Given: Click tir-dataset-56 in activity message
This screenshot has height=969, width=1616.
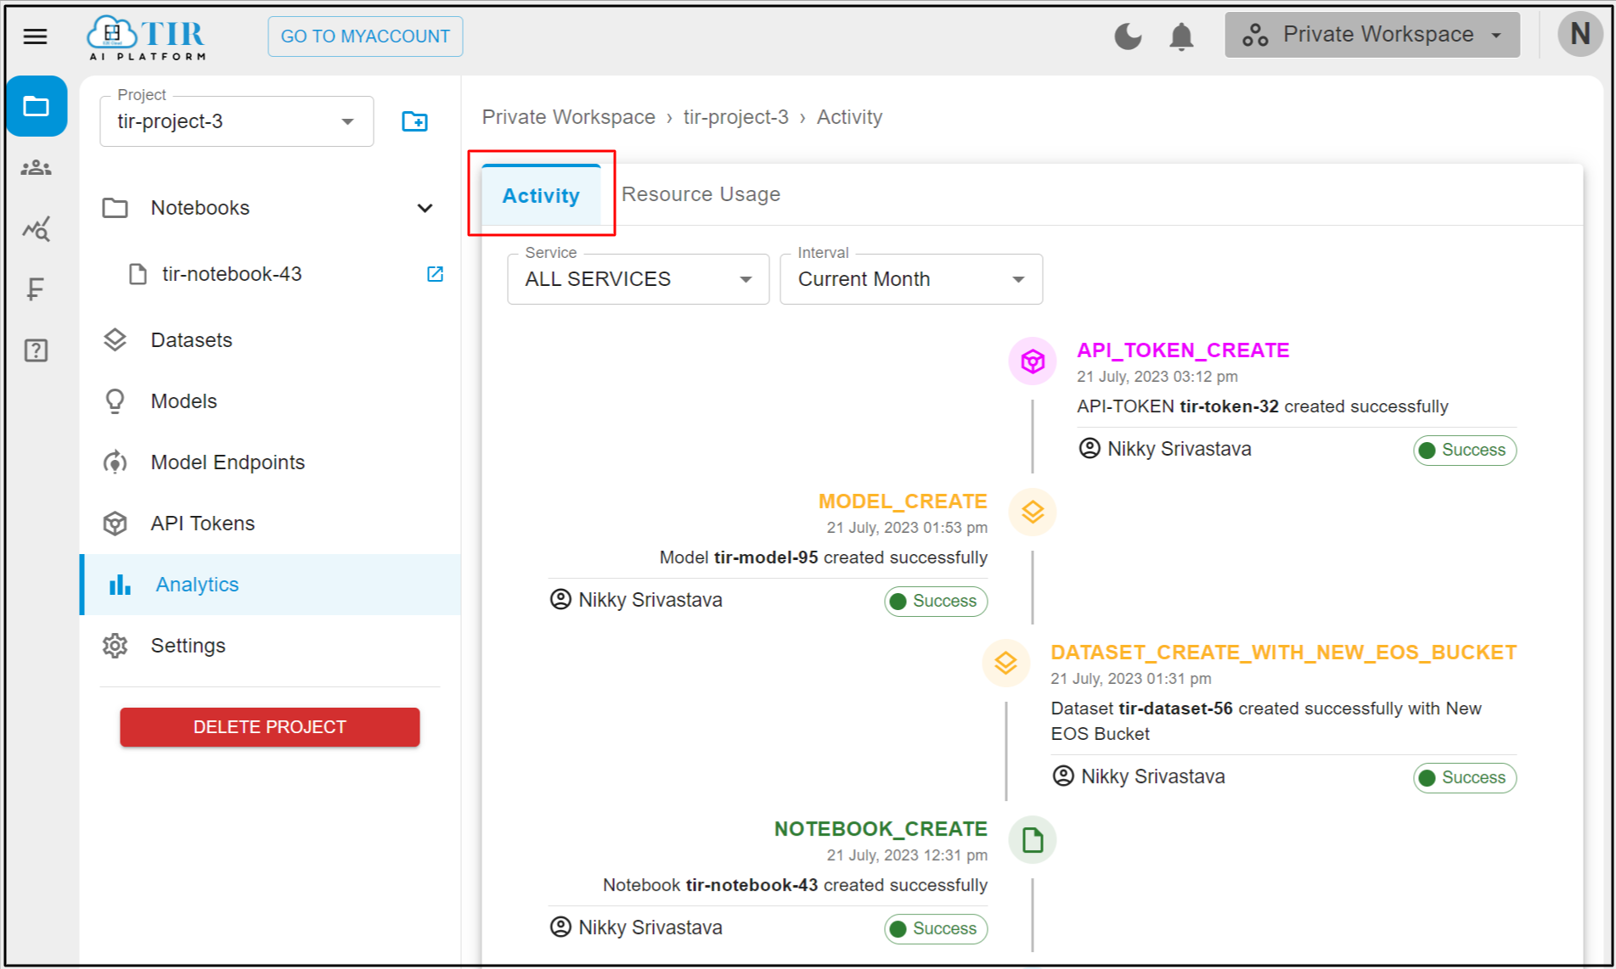Looking at the screenshot, I should click(1175, 709).
